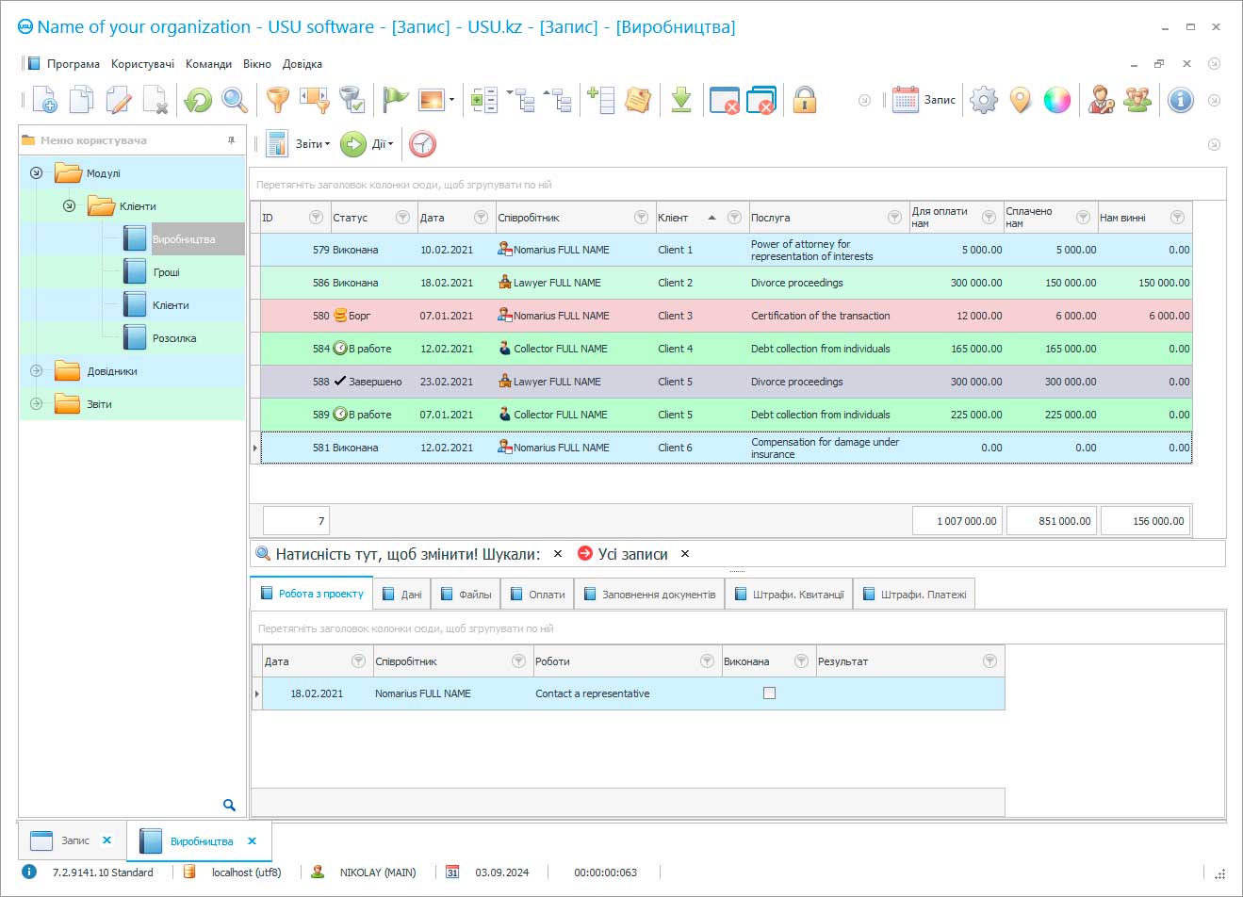Collapse the Клієнти folder node
The width and height of the screenshot is (1243, 897).
pyautogui.click(x=69, y=206)
